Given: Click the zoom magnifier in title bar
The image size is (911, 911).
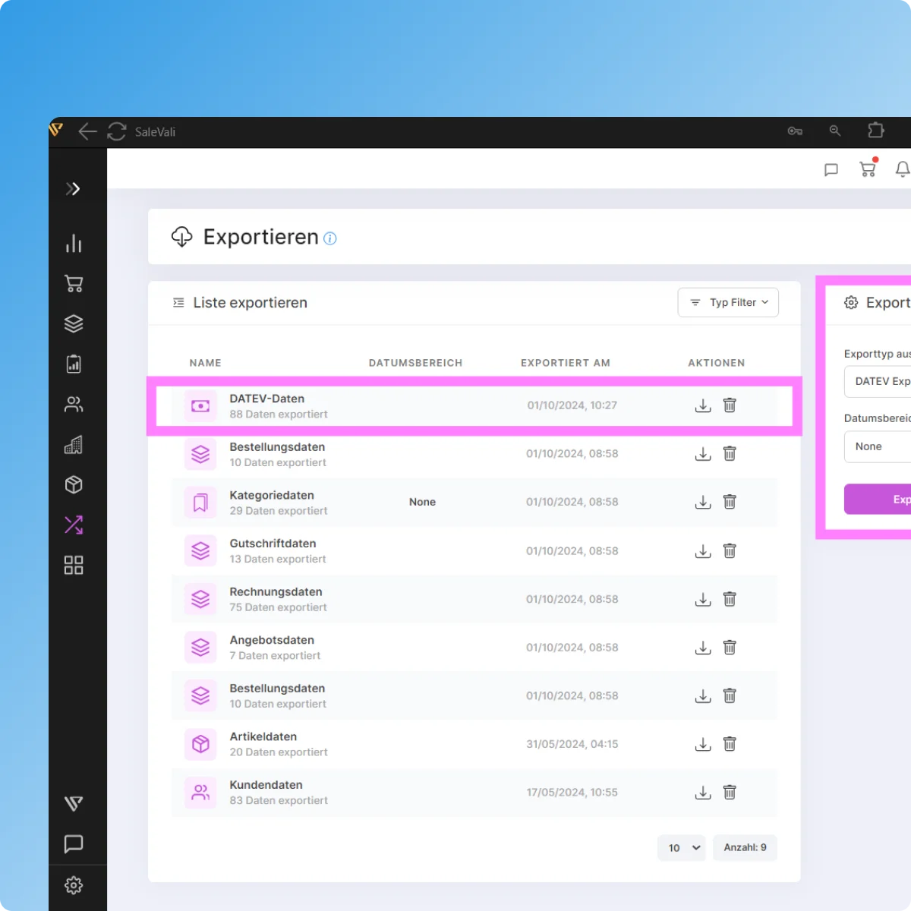Looking at the screenshot, I should [835, 131].
